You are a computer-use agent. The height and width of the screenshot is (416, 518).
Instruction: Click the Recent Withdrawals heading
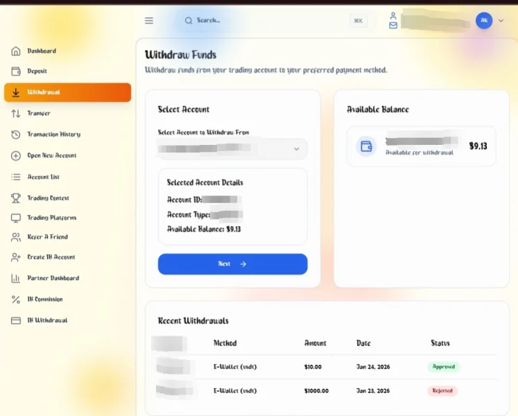[193, 321]
